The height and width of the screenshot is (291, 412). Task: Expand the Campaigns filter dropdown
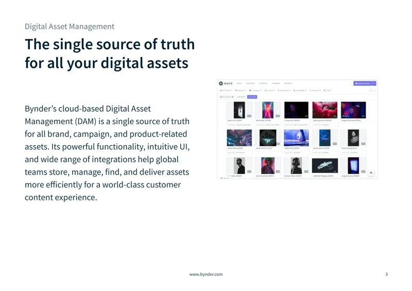point(255,91)
